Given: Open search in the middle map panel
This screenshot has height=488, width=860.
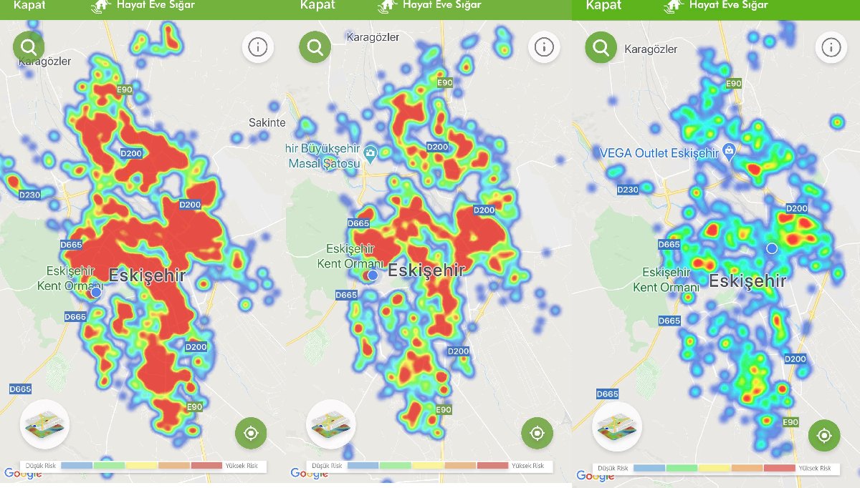Looking at the screenshot, I should [315, 47].
